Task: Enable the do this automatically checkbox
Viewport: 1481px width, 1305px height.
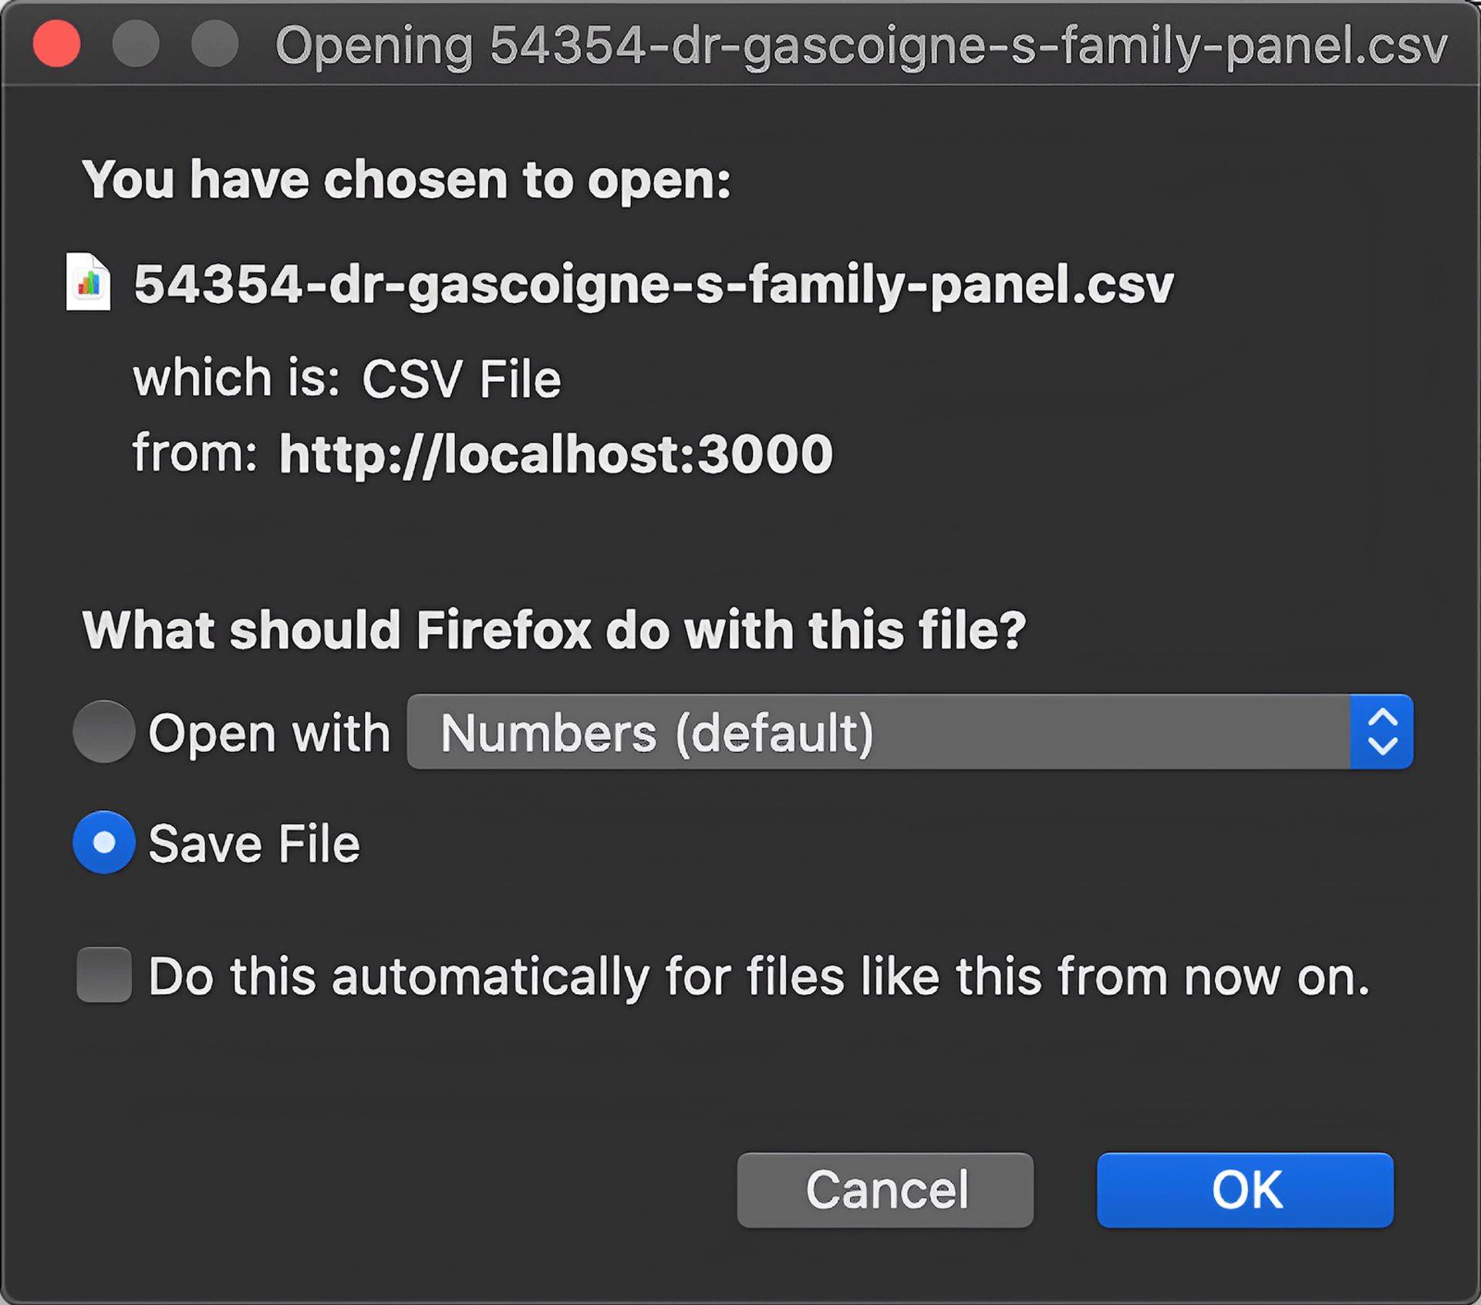Action: 104,975
